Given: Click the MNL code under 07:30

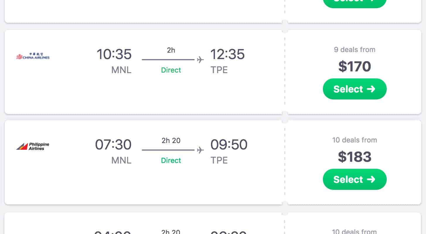Looking at the screenshot, I should [x=121, y=161].
